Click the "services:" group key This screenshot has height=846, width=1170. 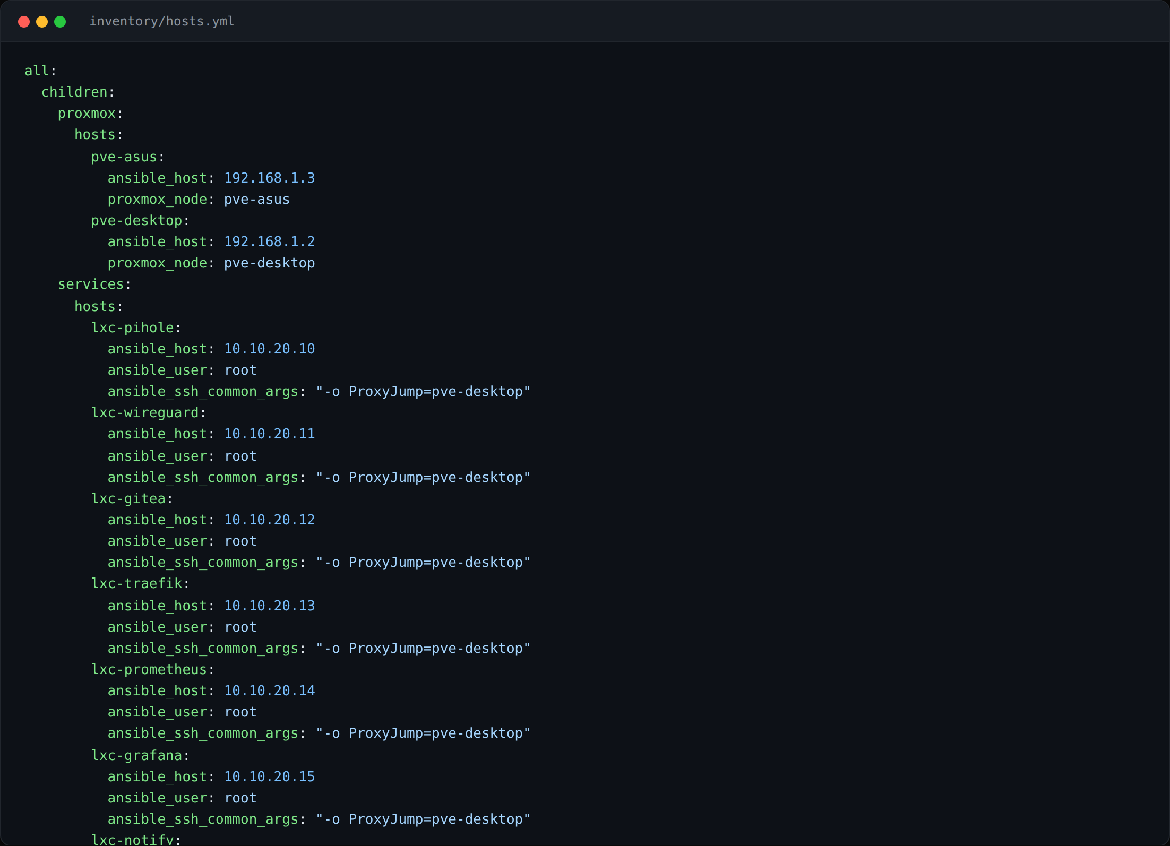(94, 284)
